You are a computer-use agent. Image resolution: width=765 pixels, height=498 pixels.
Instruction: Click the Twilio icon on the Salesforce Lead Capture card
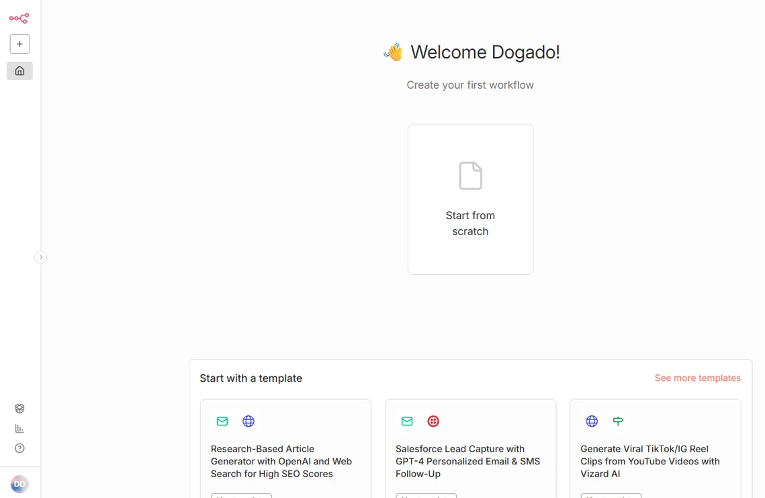click(433, 421)
